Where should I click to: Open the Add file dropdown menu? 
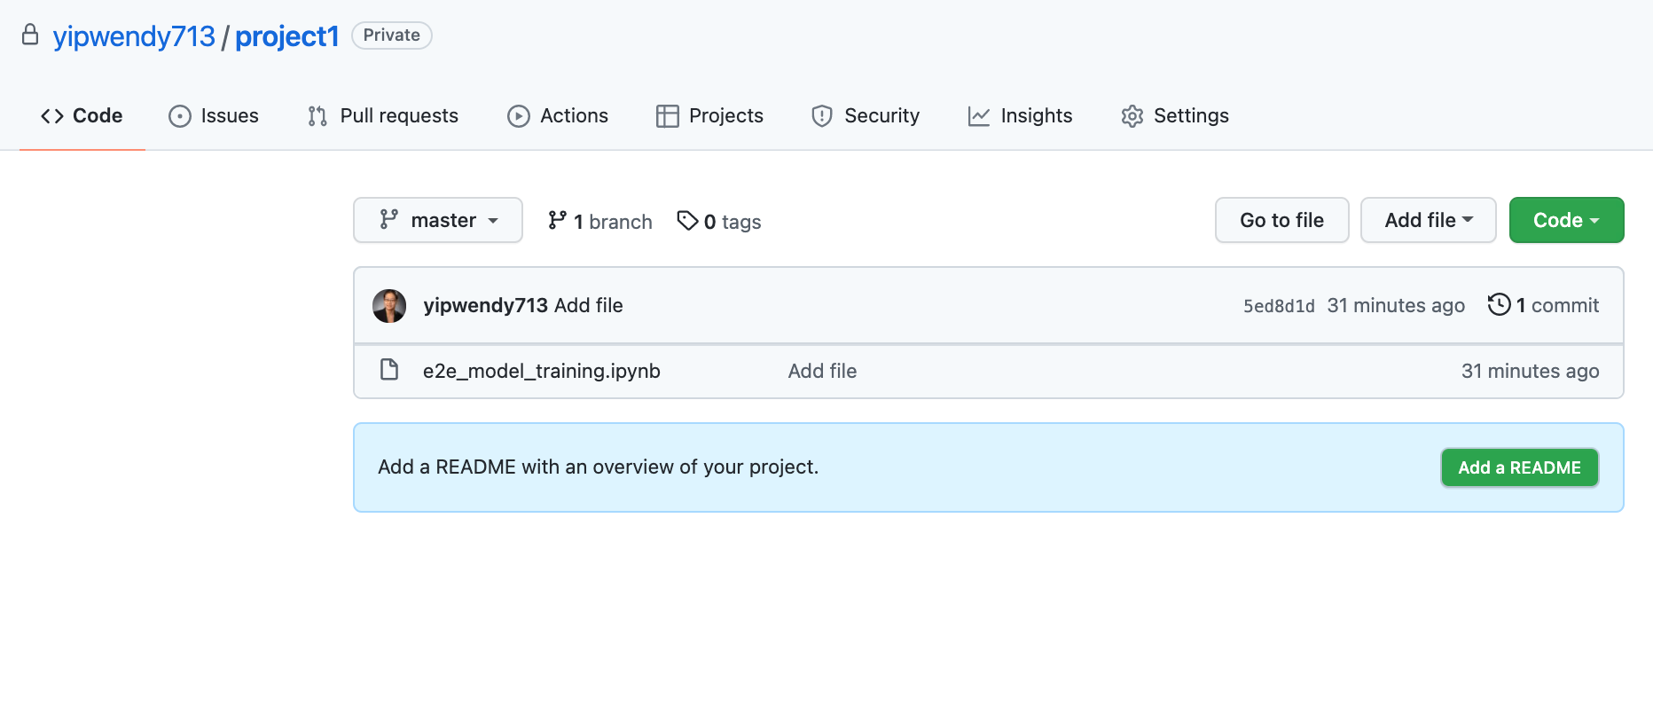click(1428, 220)
